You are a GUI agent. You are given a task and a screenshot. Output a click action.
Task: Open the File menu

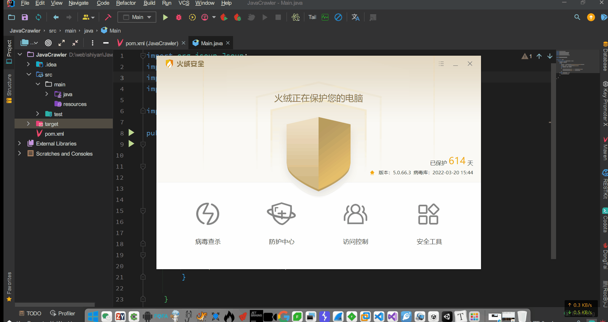coord(25,3)
